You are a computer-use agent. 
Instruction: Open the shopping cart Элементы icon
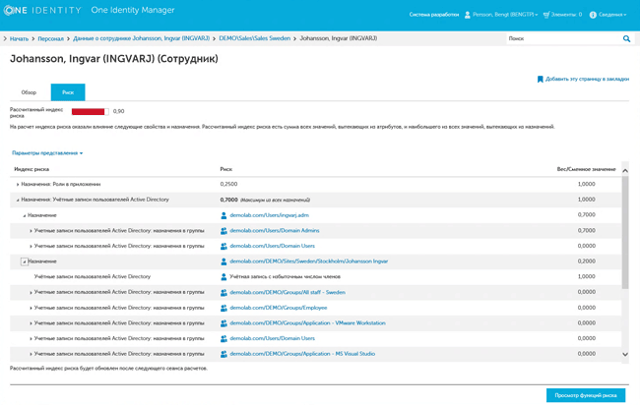coord(546,15)
